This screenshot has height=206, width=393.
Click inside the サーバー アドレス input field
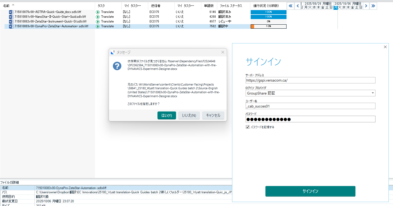point(310,80)
